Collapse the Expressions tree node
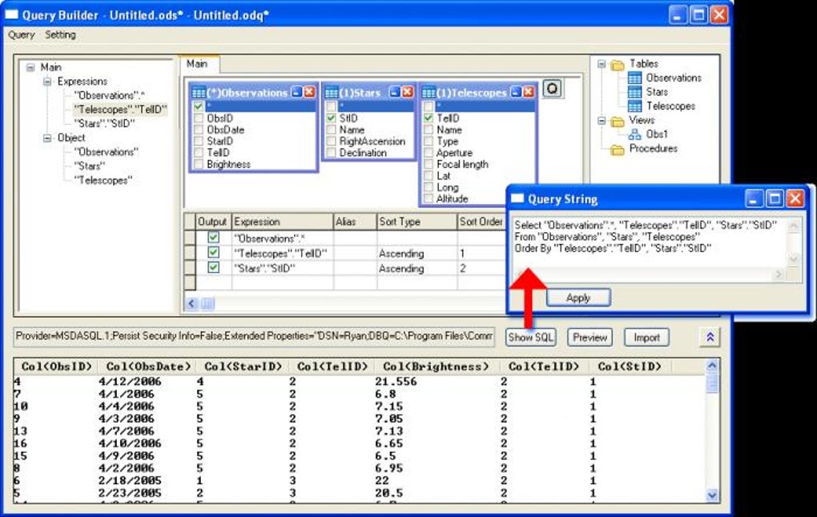817x517 pixels. (x=47, y=82)
